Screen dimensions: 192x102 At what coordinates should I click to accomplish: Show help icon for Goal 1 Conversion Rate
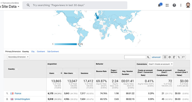tap(147, 75)
